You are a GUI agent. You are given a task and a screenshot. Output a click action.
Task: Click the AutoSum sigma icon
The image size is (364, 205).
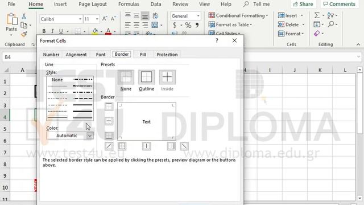pyautogui.click(x=317, y=15)
